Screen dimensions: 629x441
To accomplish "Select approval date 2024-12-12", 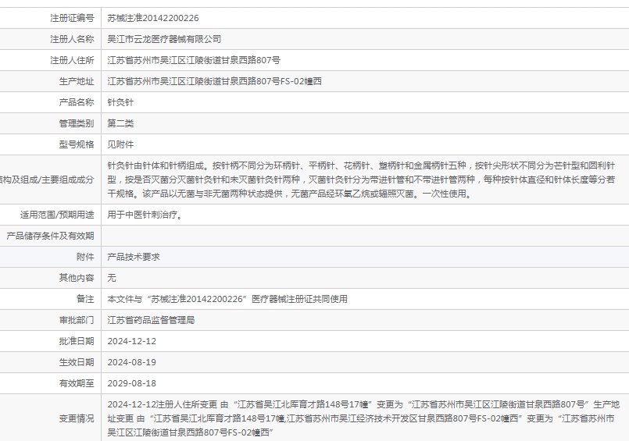I will [x=131, y=341].
